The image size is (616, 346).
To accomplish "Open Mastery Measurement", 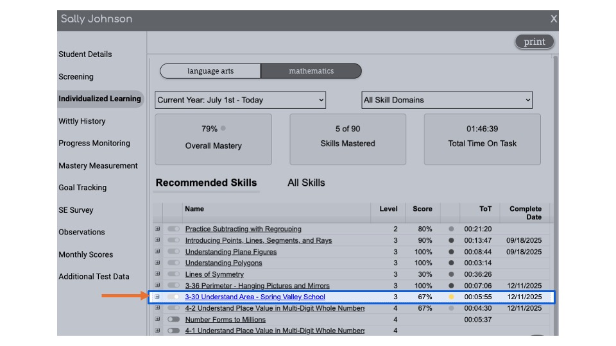I will point(98,165).
